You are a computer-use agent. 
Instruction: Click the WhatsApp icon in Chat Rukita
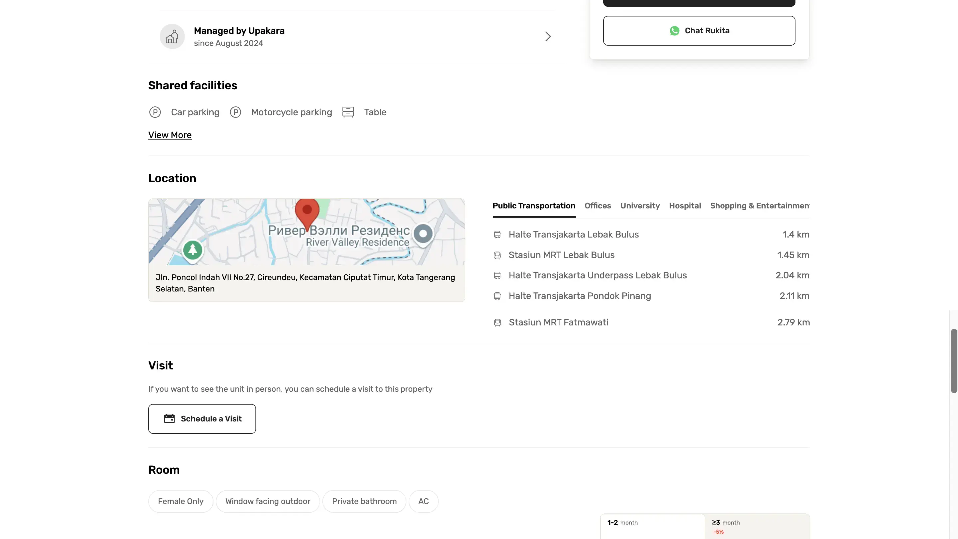coord(674,31)
